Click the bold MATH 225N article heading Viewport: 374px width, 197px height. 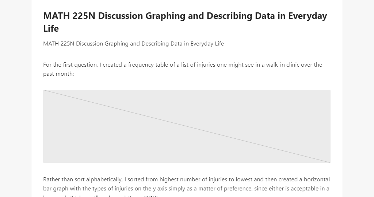coord(185,22)
